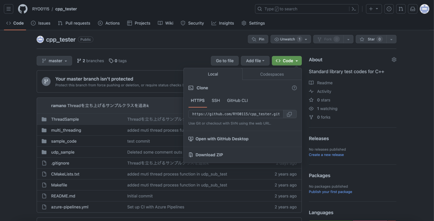The image size is (434, 221).
Task: Open the Issues inbox icon in header
Action: point(389,9)
